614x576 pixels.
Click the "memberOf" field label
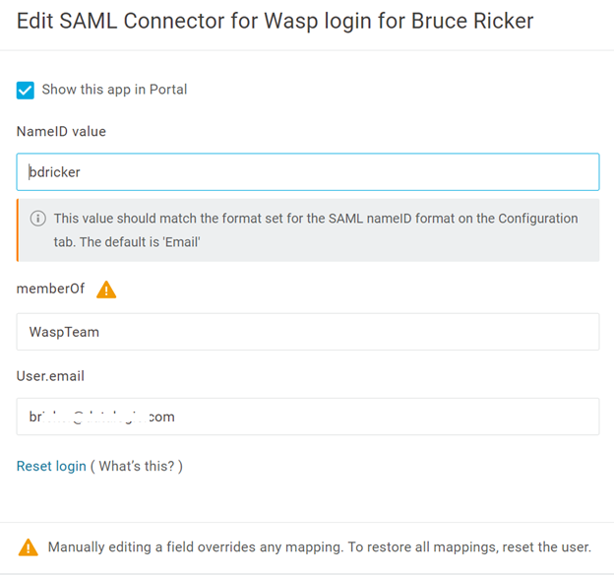tap(50, 289)
